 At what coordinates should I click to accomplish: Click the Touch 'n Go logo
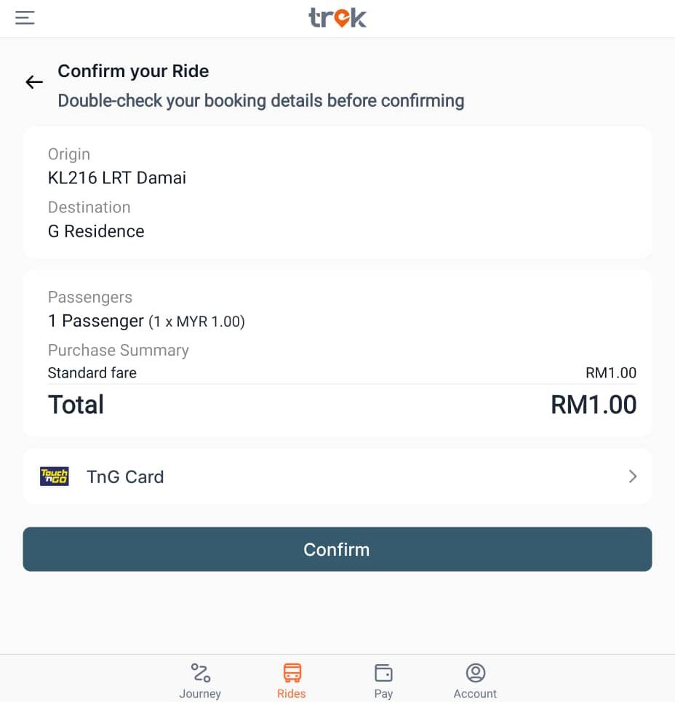55,476
